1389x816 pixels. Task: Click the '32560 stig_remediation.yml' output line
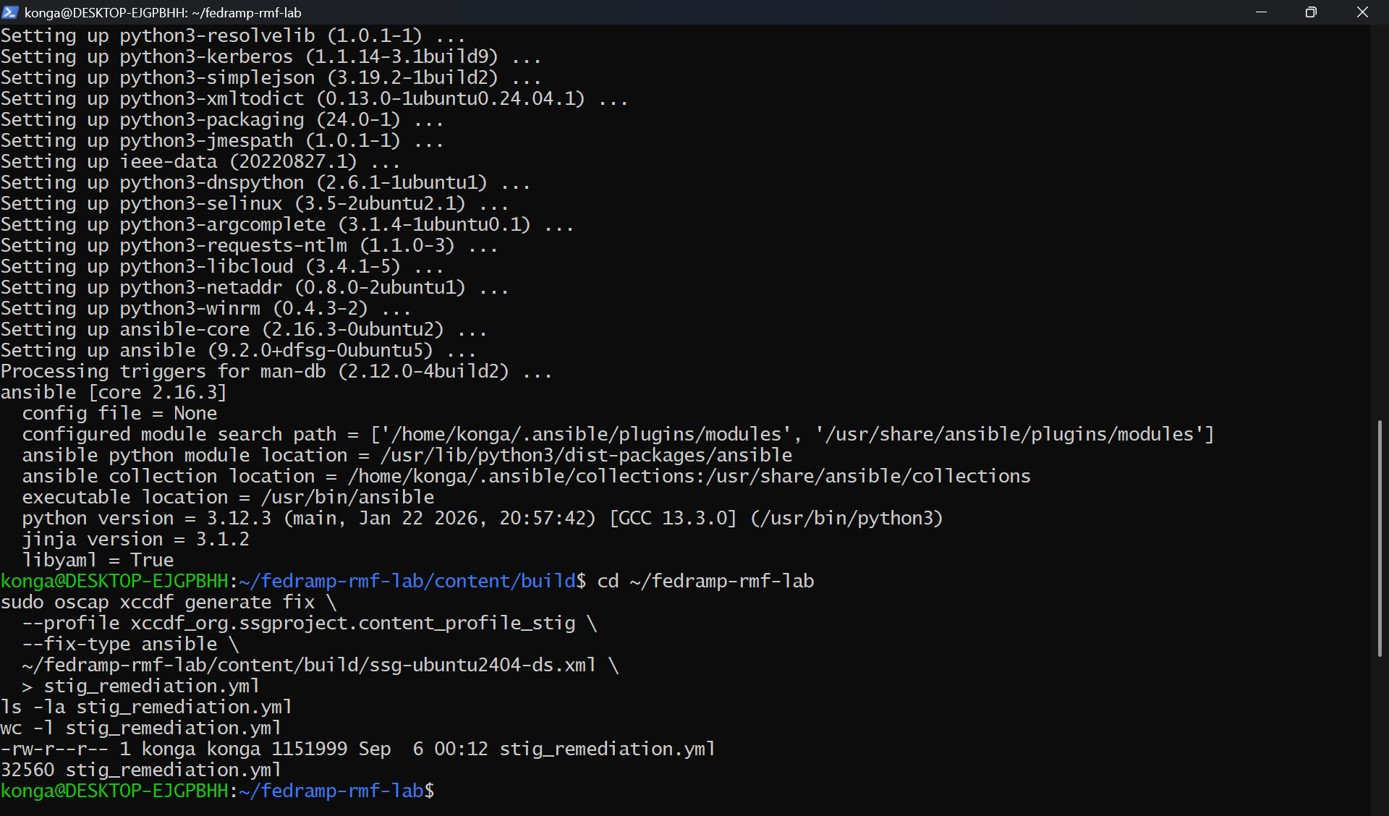[141, 770]
